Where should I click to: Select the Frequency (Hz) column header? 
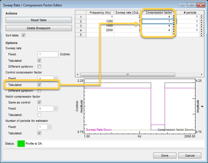point(100,13)
